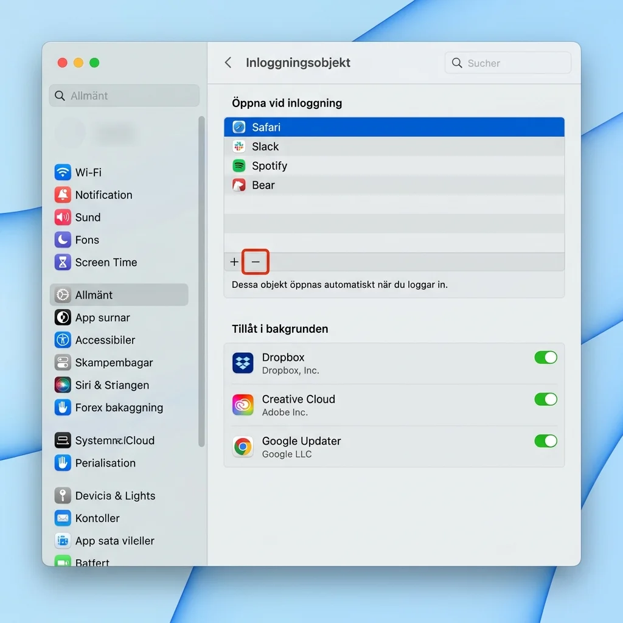Select Spotify row in login list
The image size is (623, 623).
pos(394,165)
